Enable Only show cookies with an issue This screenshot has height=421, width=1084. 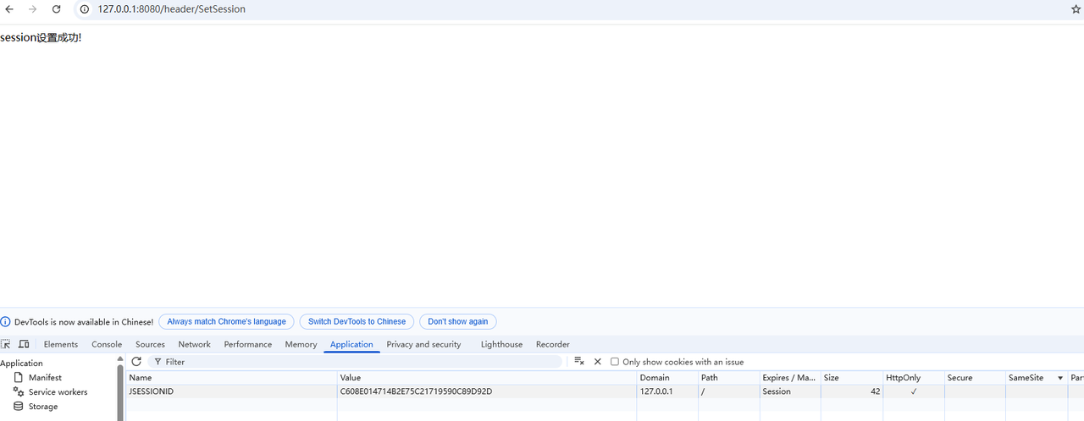click(x=615, y=362)
